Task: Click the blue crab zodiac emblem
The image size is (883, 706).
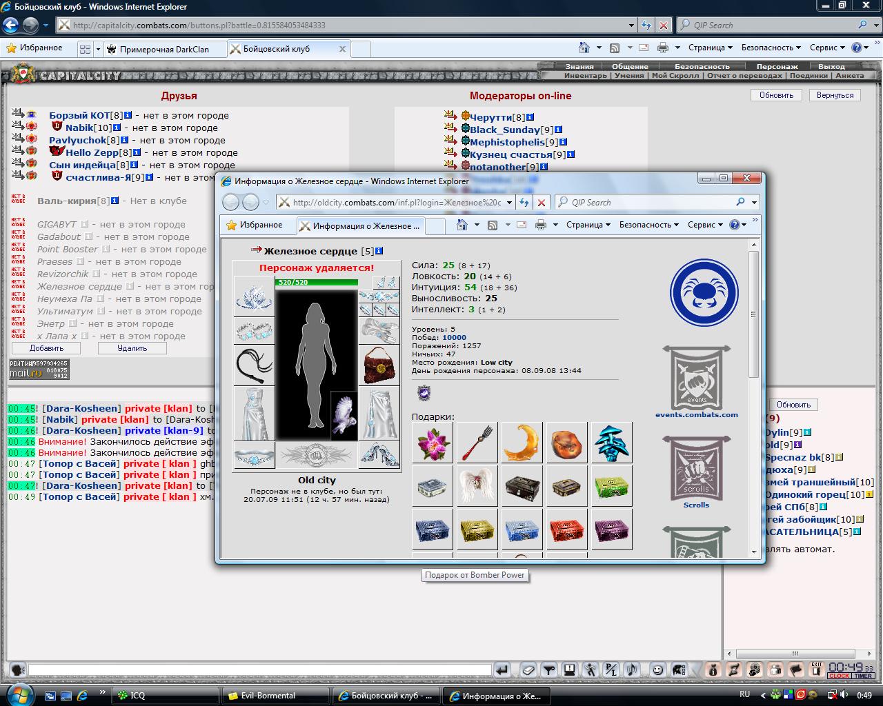Action: click(x=704, y=292)
